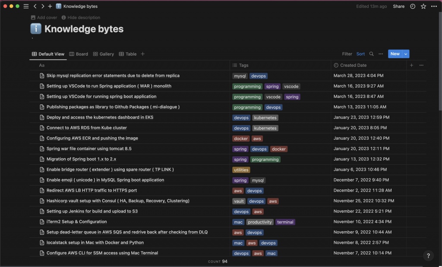Open table column options ellipsis

[421, 65]
